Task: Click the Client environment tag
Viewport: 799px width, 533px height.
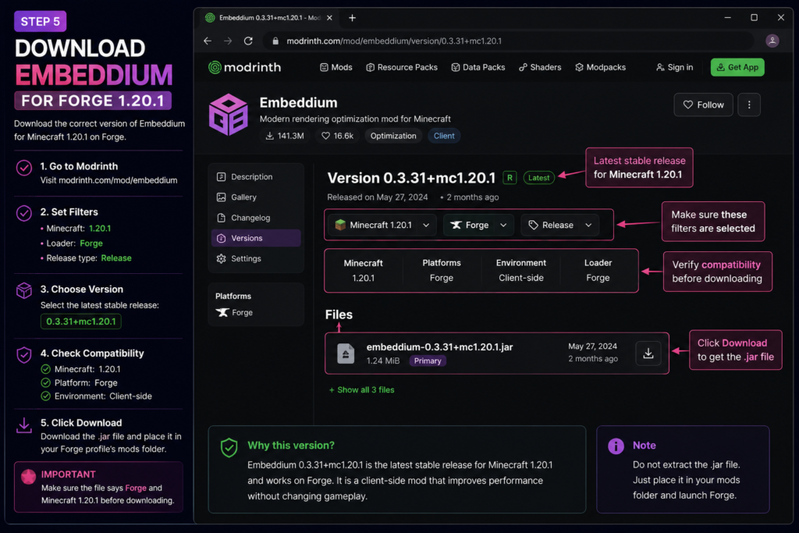Action: (x=444, y=136)
